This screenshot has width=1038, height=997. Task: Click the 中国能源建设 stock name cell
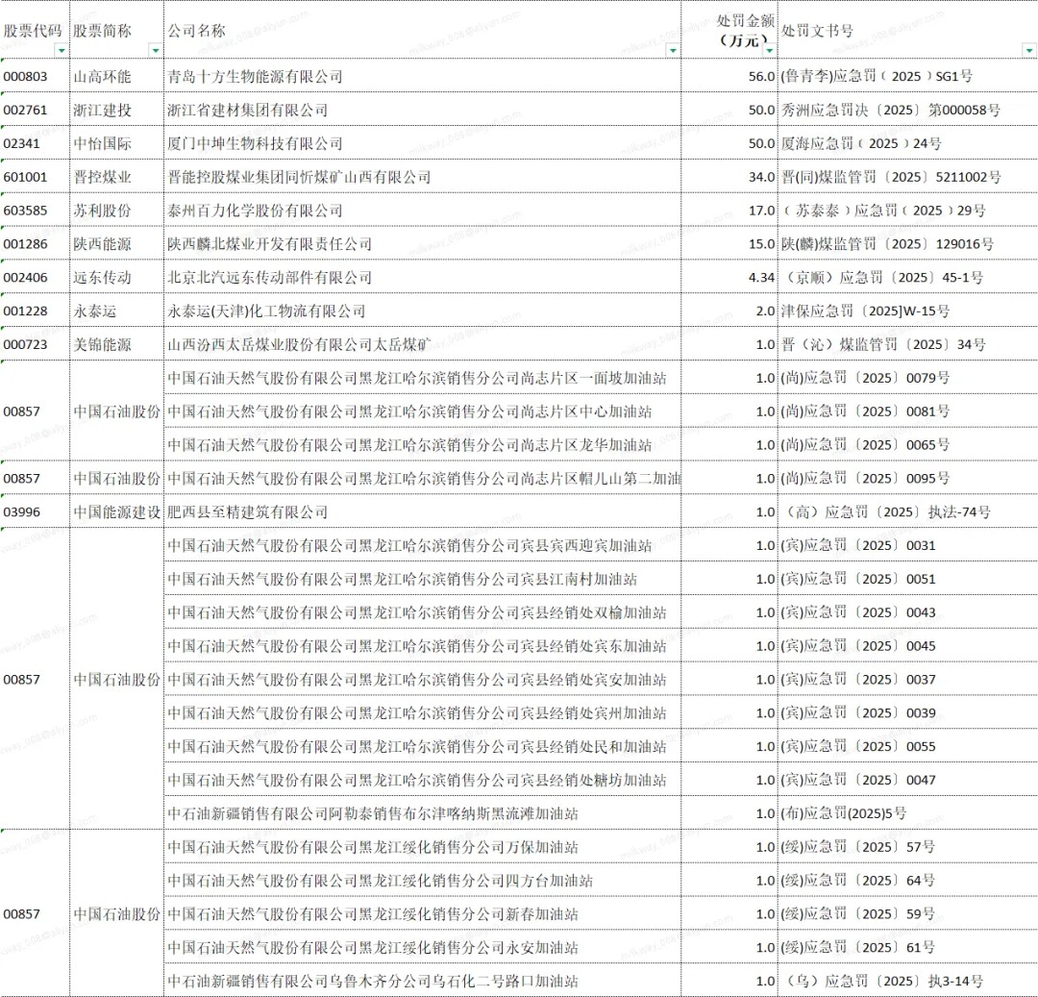116,512
